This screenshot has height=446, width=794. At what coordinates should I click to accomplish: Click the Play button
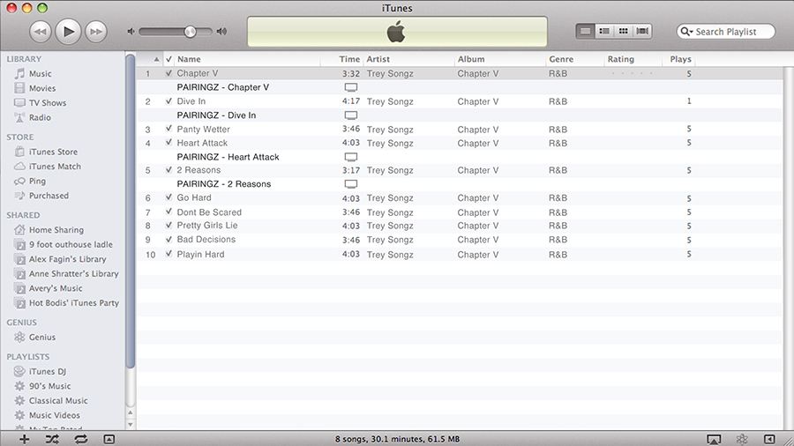(68, 32)
